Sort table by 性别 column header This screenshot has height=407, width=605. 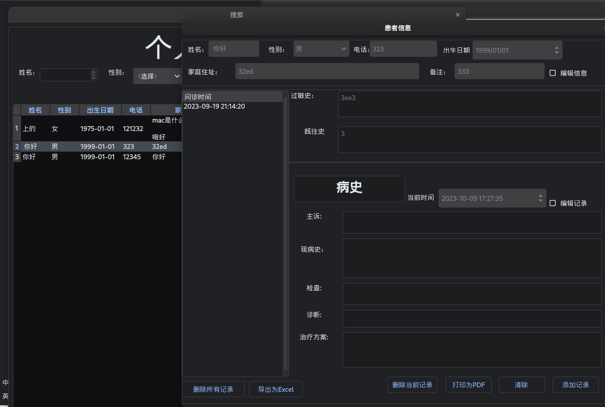tap(64, 110)
